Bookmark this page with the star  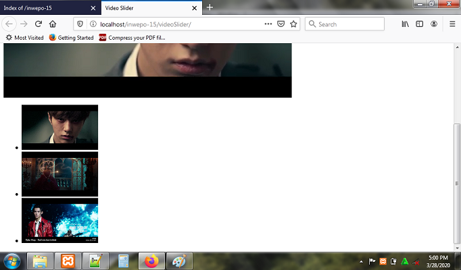click(293, 24)
